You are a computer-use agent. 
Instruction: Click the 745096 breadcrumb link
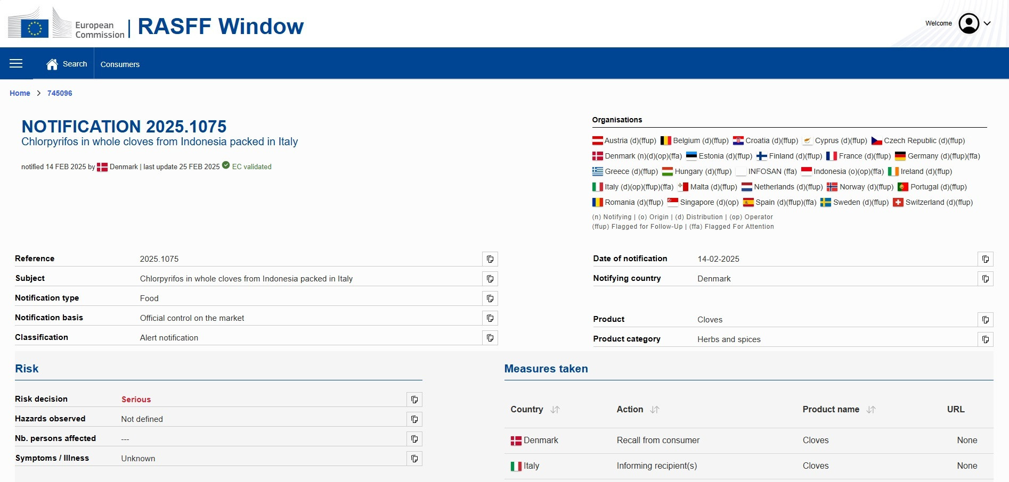point(60,93)
